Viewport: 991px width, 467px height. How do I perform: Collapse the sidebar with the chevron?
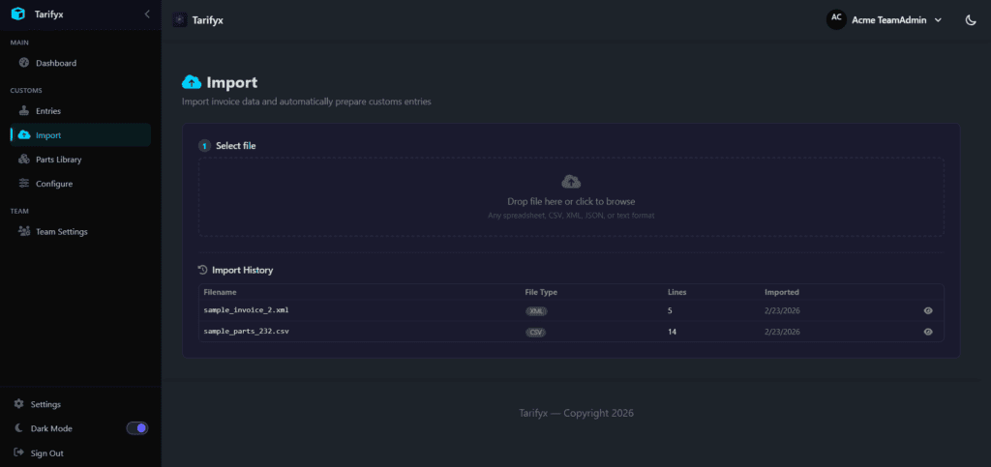(147, 14)
